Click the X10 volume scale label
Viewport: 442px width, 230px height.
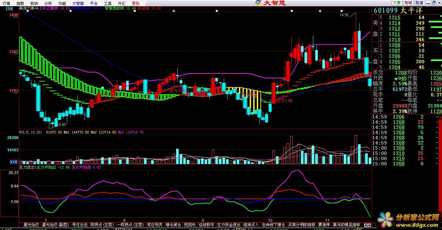[x=13, y=162]
